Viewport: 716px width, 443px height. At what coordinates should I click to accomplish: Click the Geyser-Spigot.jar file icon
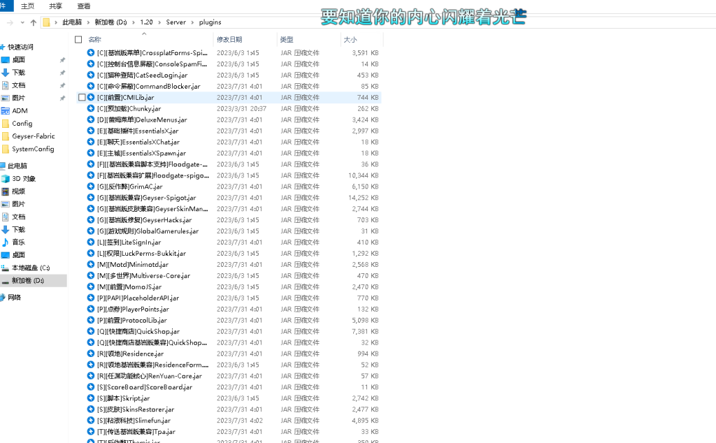coord(91,198)
